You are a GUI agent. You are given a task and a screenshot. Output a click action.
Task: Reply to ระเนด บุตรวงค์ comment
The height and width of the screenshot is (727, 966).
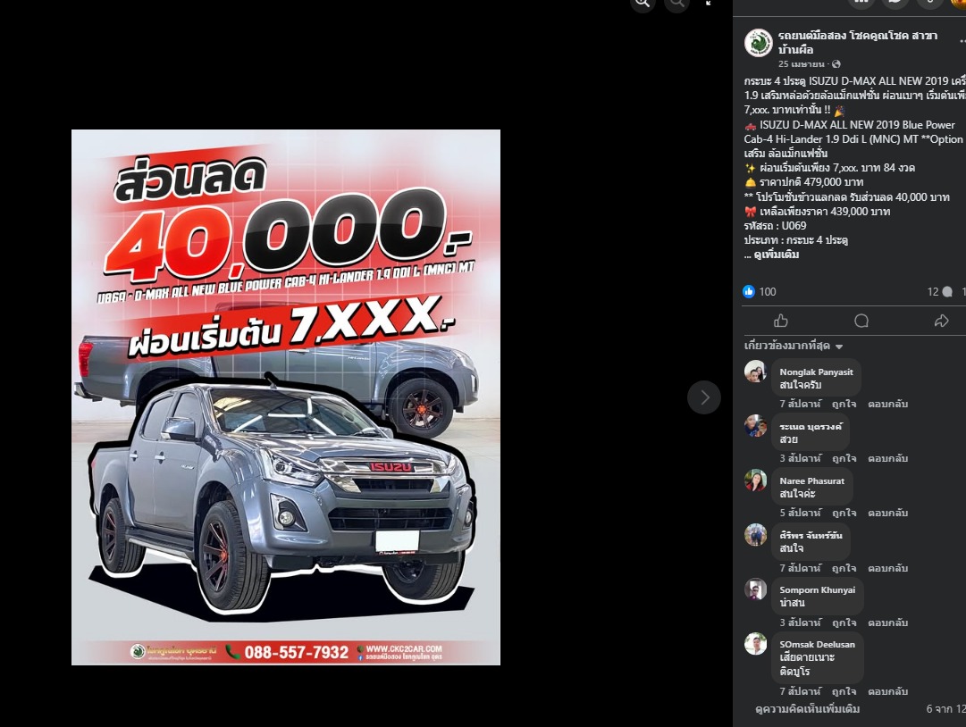[887, 458]
